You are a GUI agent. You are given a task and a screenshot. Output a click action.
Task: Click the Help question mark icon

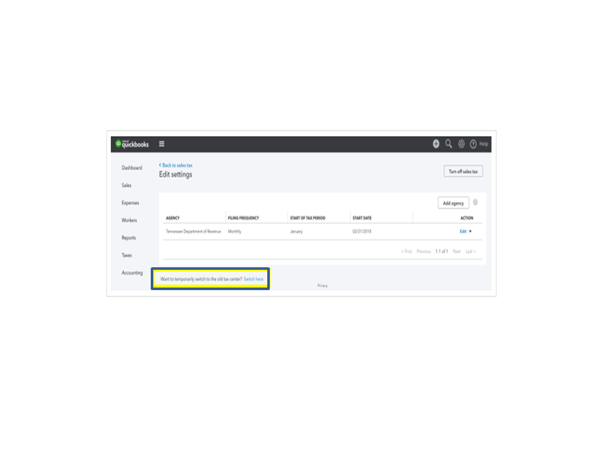[x=473, y=144]
